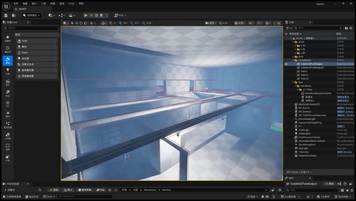Select the Volumes category at sidebar bottom area

pyautogui.click(x=8, y=147)
